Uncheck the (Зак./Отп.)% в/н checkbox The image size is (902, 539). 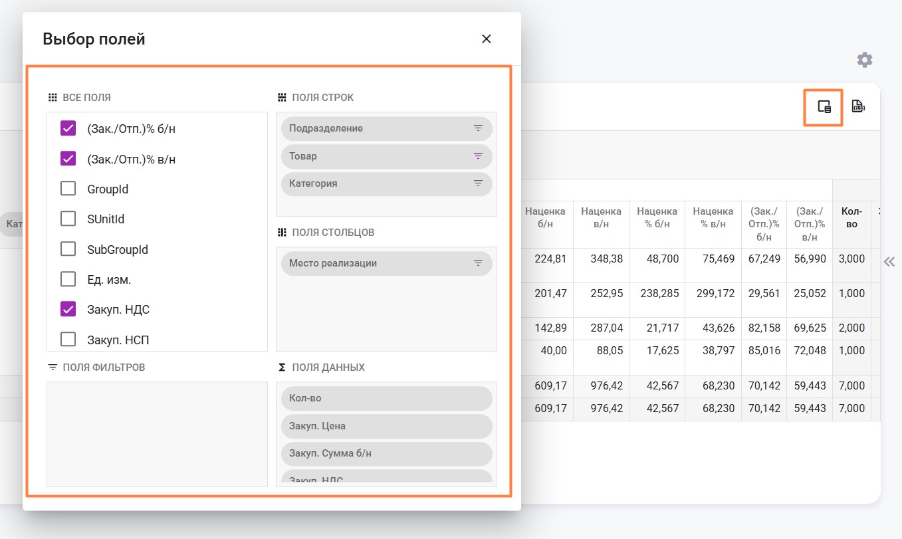(x=68, y=159)
